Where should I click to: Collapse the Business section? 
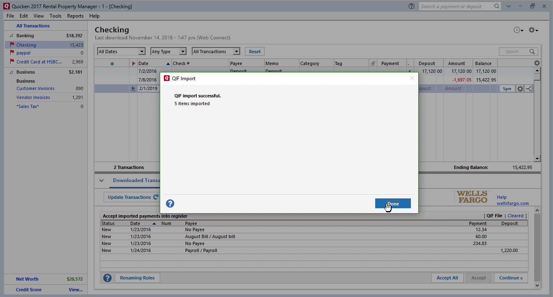(11, 72)
